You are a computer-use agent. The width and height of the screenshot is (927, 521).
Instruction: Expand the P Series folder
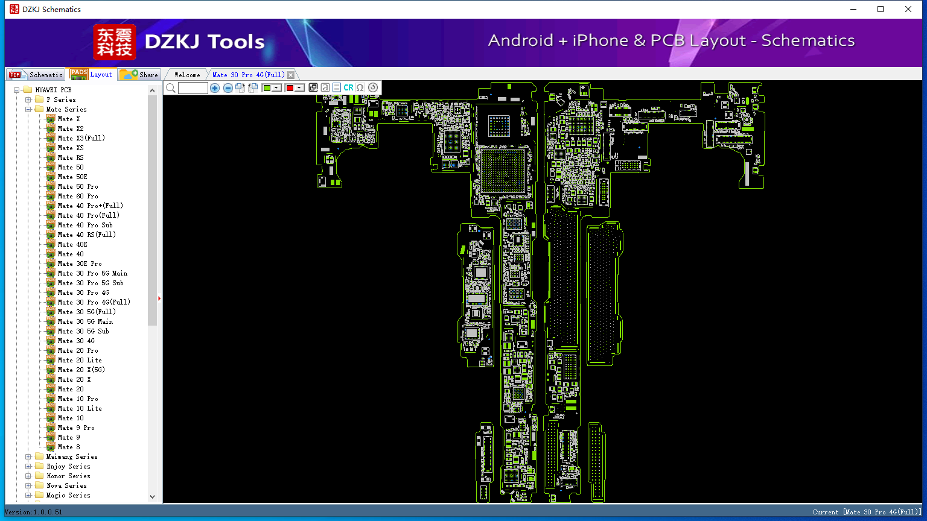(x=28, y=99)
